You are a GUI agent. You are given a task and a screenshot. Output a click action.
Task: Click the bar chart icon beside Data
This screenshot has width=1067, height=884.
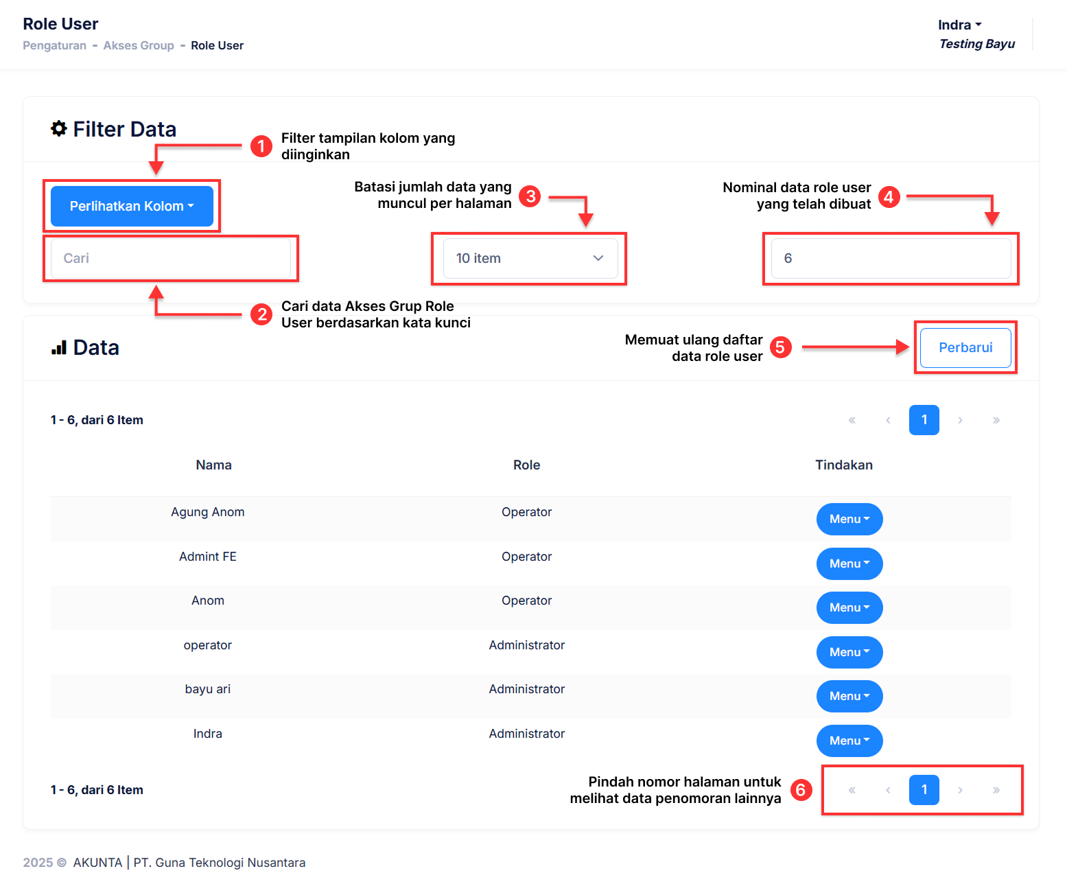59,348
